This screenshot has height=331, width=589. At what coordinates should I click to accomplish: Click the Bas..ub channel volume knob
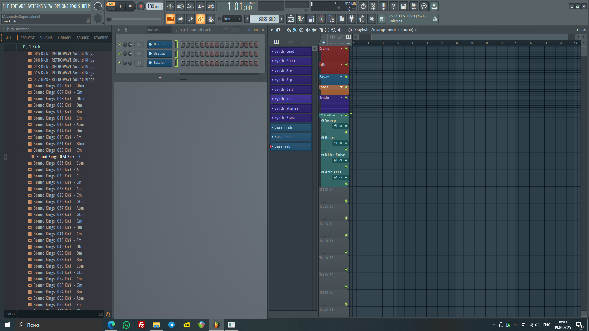click(x=130, y=44)
